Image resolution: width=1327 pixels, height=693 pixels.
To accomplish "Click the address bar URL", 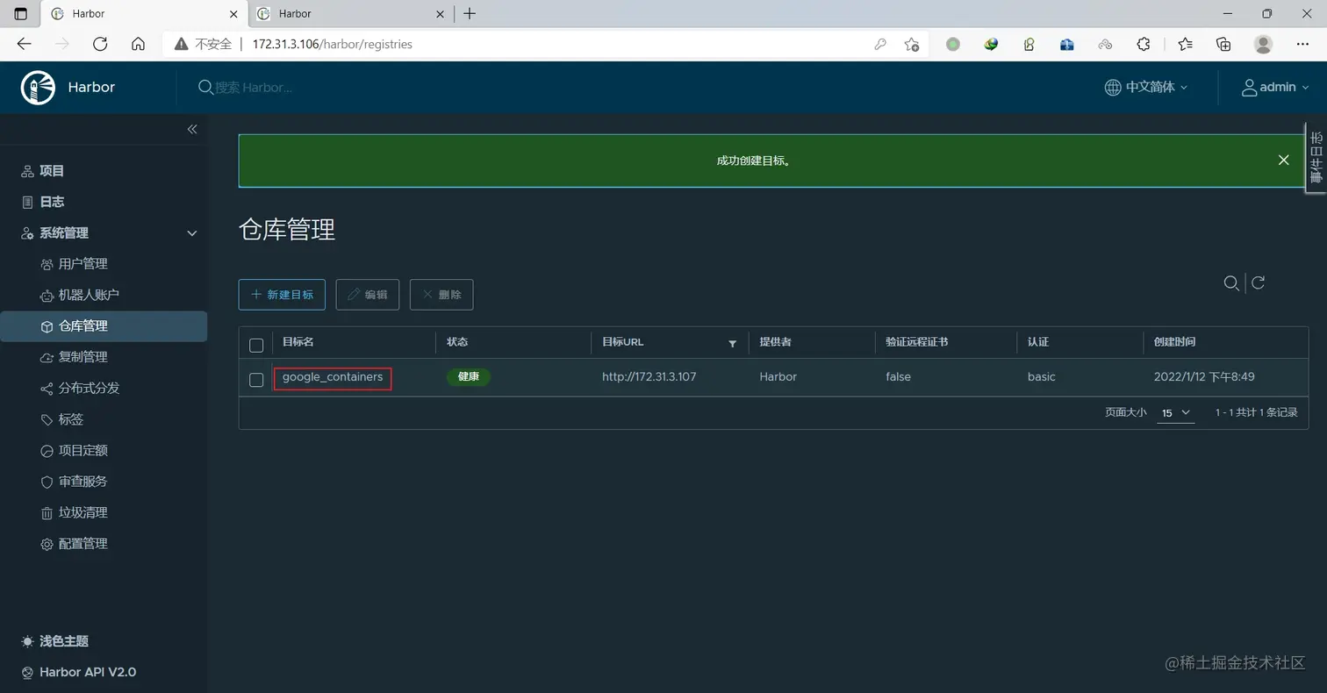I will 332,44.
